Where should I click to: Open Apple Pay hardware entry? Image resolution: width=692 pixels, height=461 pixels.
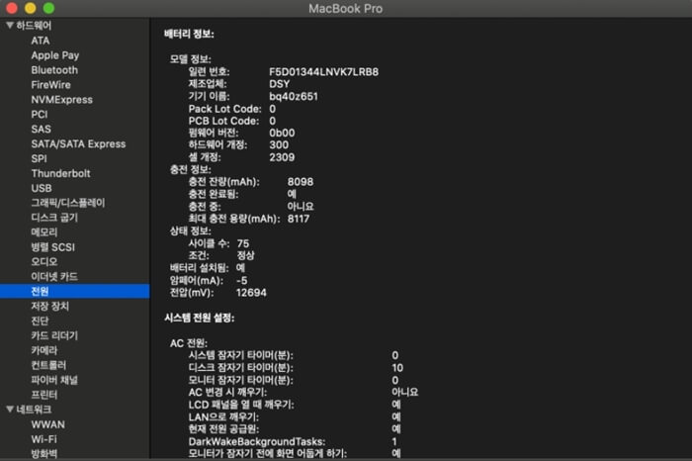click(x=55, y=55)
